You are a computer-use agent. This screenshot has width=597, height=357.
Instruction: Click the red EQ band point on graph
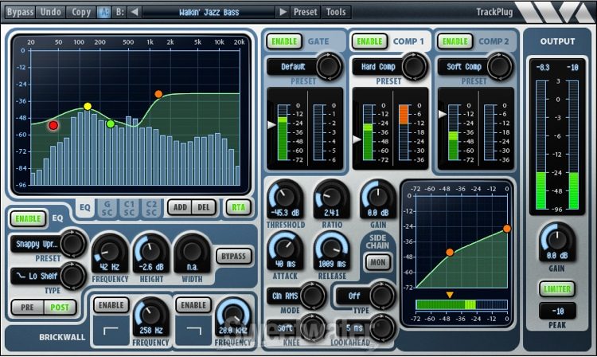[x=53, y=125]
